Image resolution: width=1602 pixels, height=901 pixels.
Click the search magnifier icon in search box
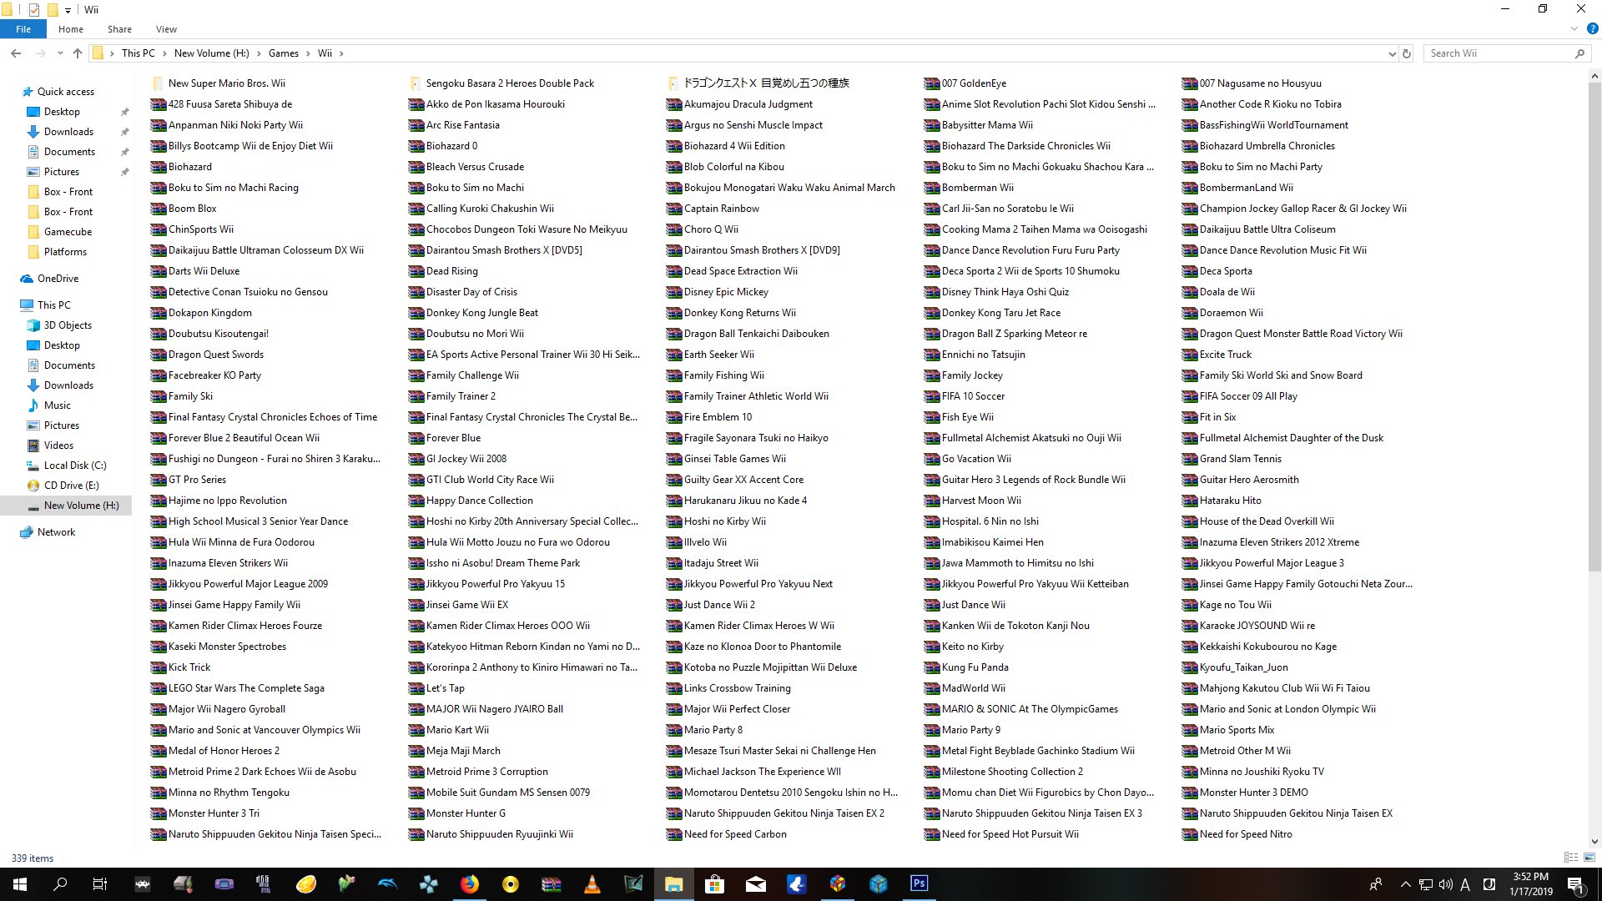coord(1579,53)
